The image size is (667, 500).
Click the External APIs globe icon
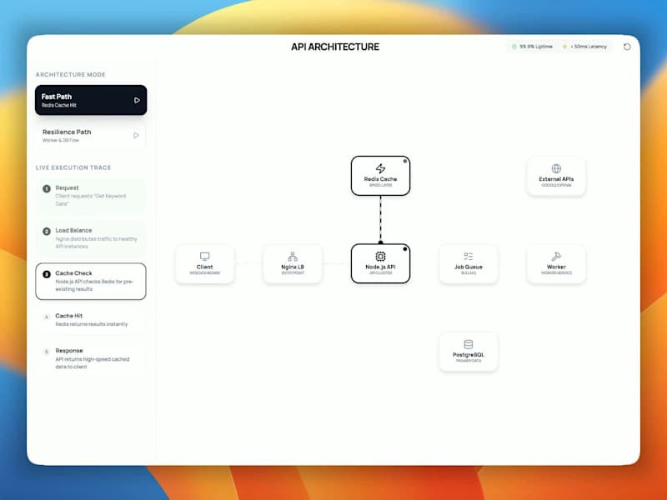click(x=555, y=169)
